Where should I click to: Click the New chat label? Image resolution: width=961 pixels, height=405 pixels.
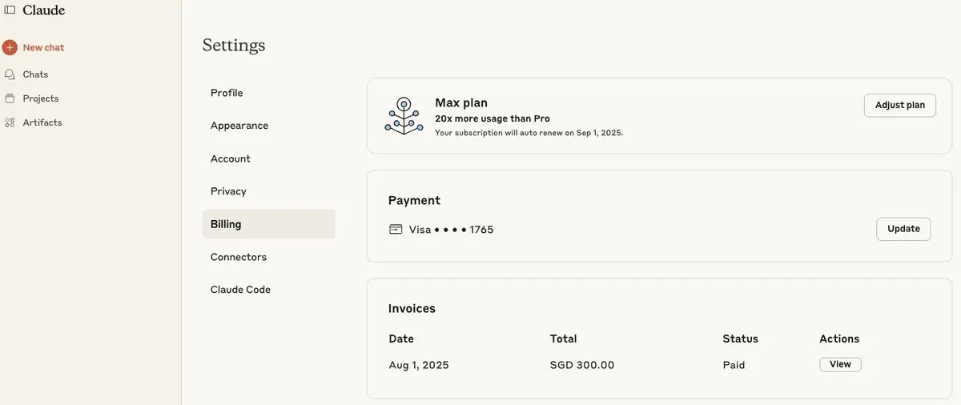[43, 48]
